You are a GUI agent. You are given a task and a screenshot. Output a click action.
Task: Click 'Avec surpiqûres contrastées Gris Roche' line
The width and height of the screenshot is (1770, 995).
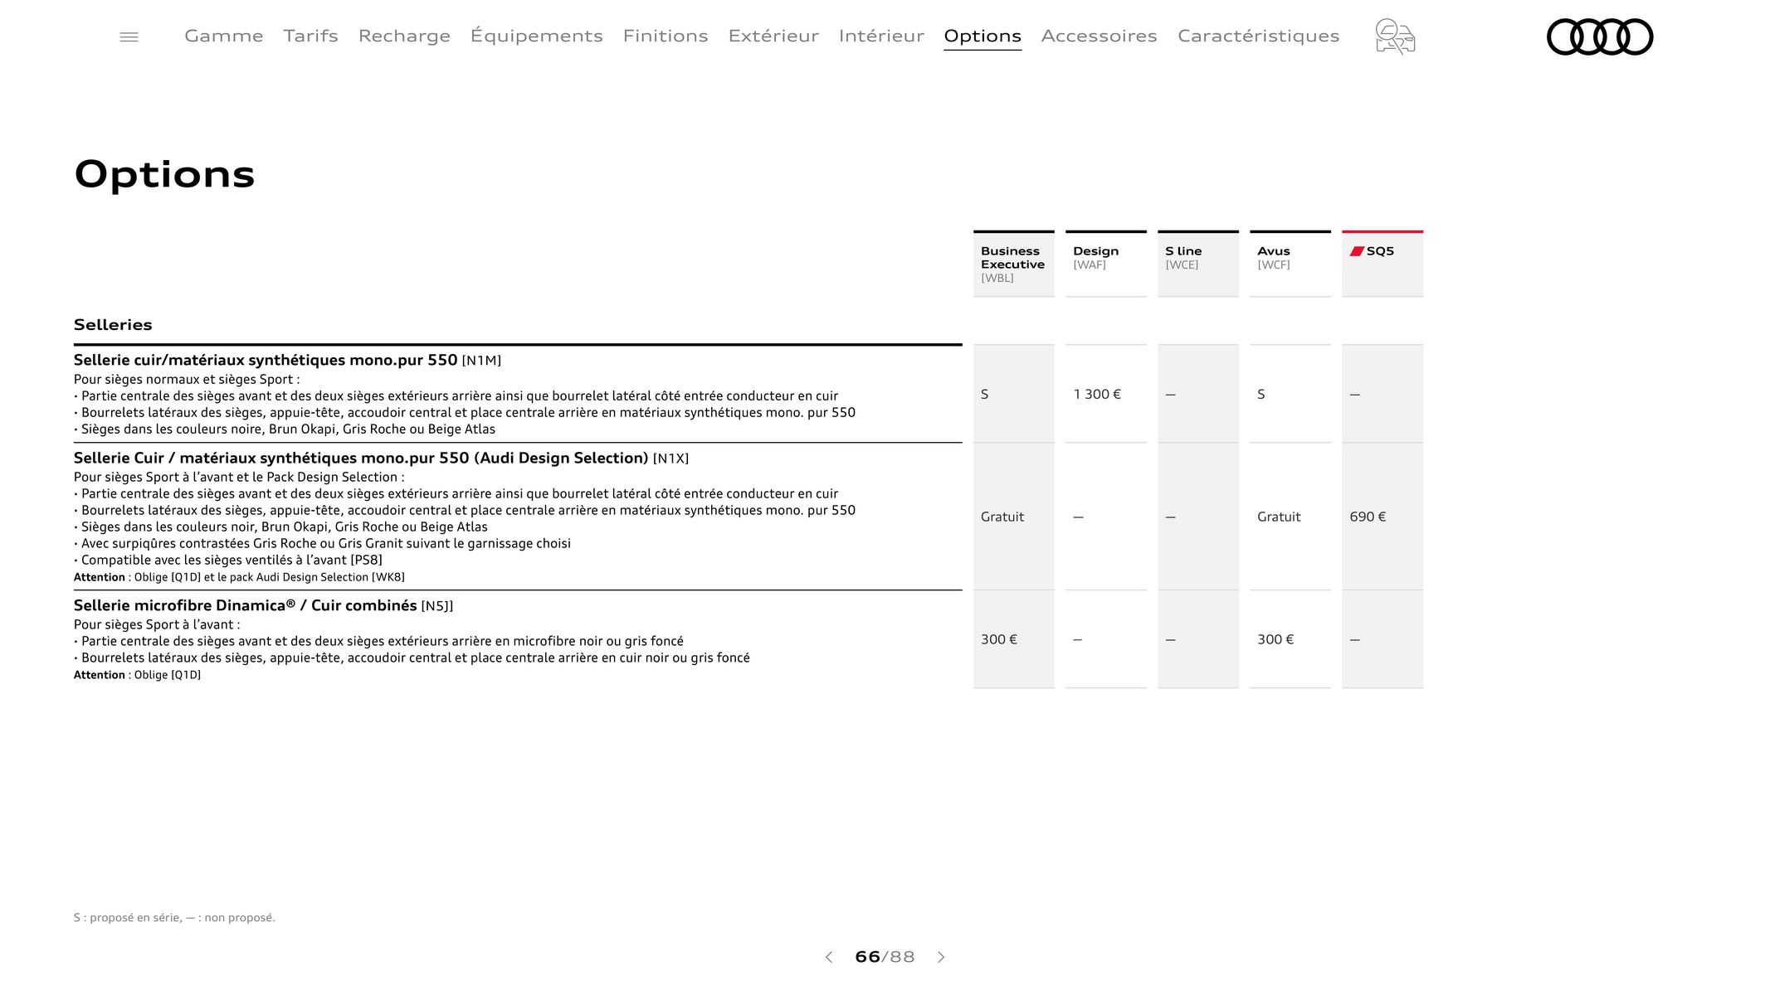pyautogui.click(x=322, y=543)
